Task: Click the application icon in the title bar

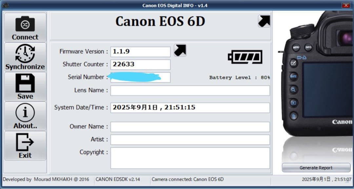Action: click(x=5, y=5)
